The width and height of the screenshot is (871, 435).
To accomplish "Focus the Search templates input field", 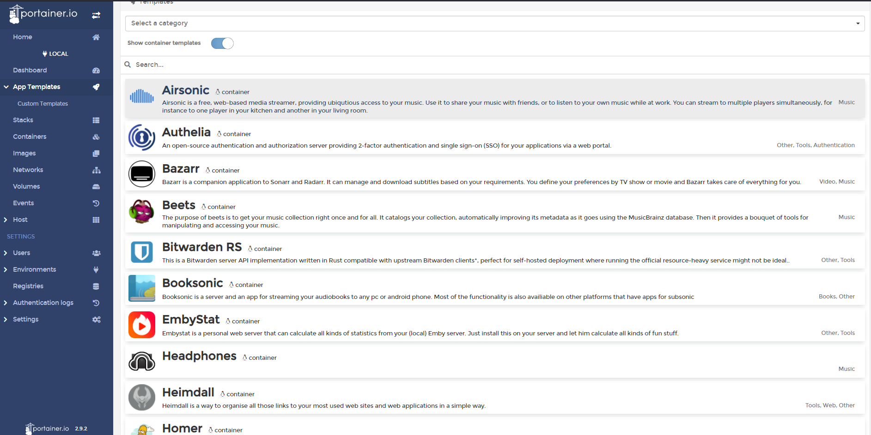I will click(495, 65).
